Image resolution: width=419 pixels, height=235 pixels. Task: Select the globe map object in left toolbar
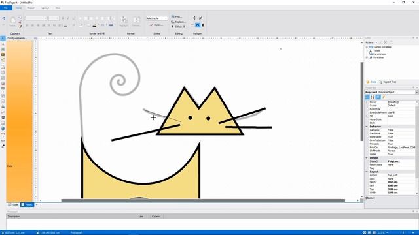[x=3, y=129]
